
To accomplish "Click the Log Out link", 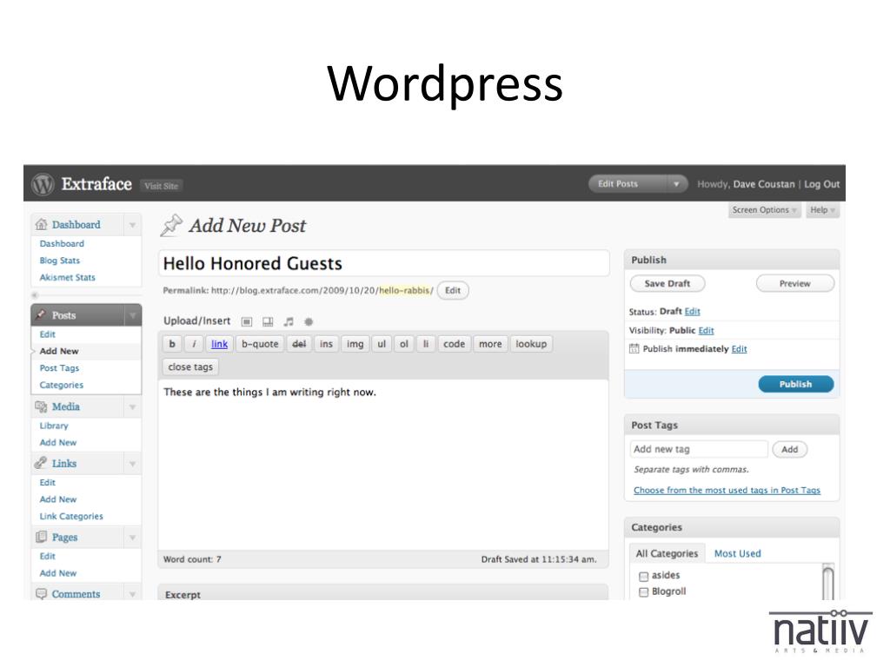I will tap(821, 184).
